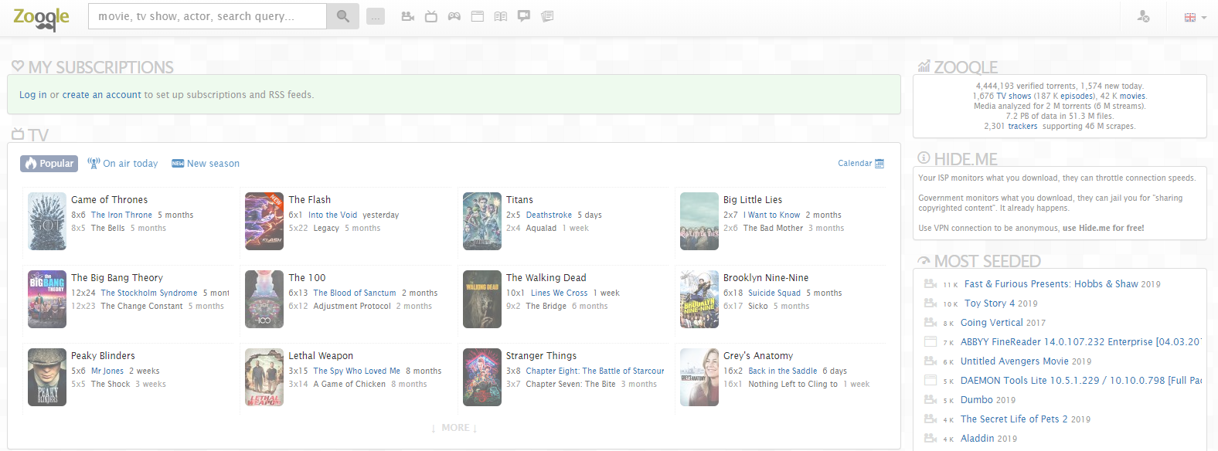Screen dimensions: 1218x451
Task: Open Grey's Anatomy episode Back in the Saddle
Action: tap(783, 371)
